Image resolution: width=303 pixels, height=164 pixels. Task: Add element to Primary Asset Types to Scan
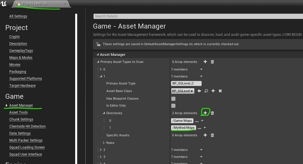click(x=205, y=62)
